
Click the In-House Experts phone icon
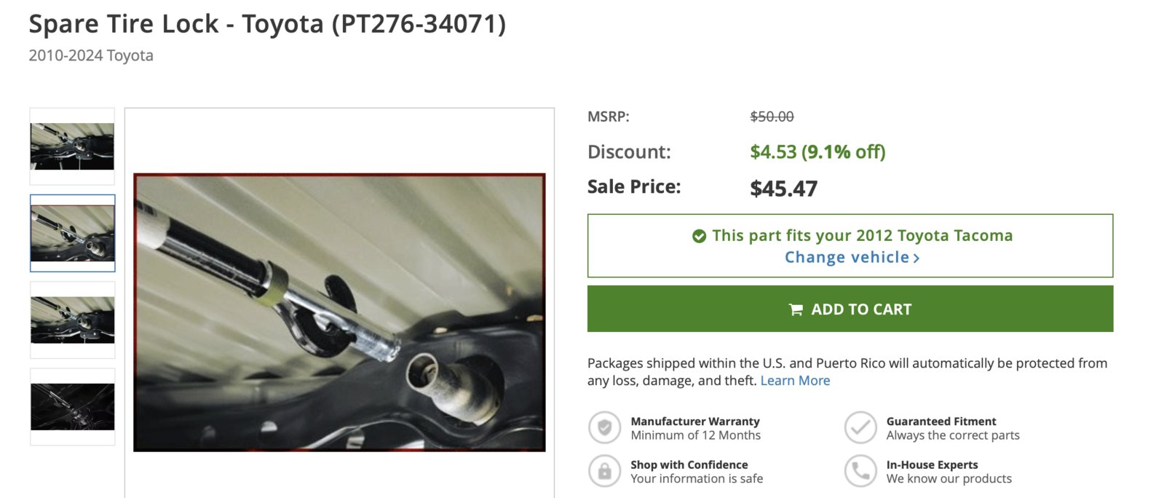[x=860, y=471]
